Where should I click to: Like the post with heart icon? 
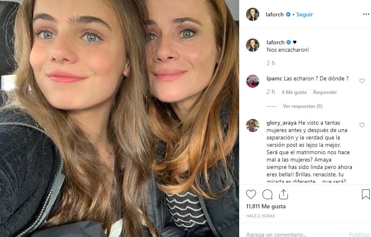tap(251, 194)
